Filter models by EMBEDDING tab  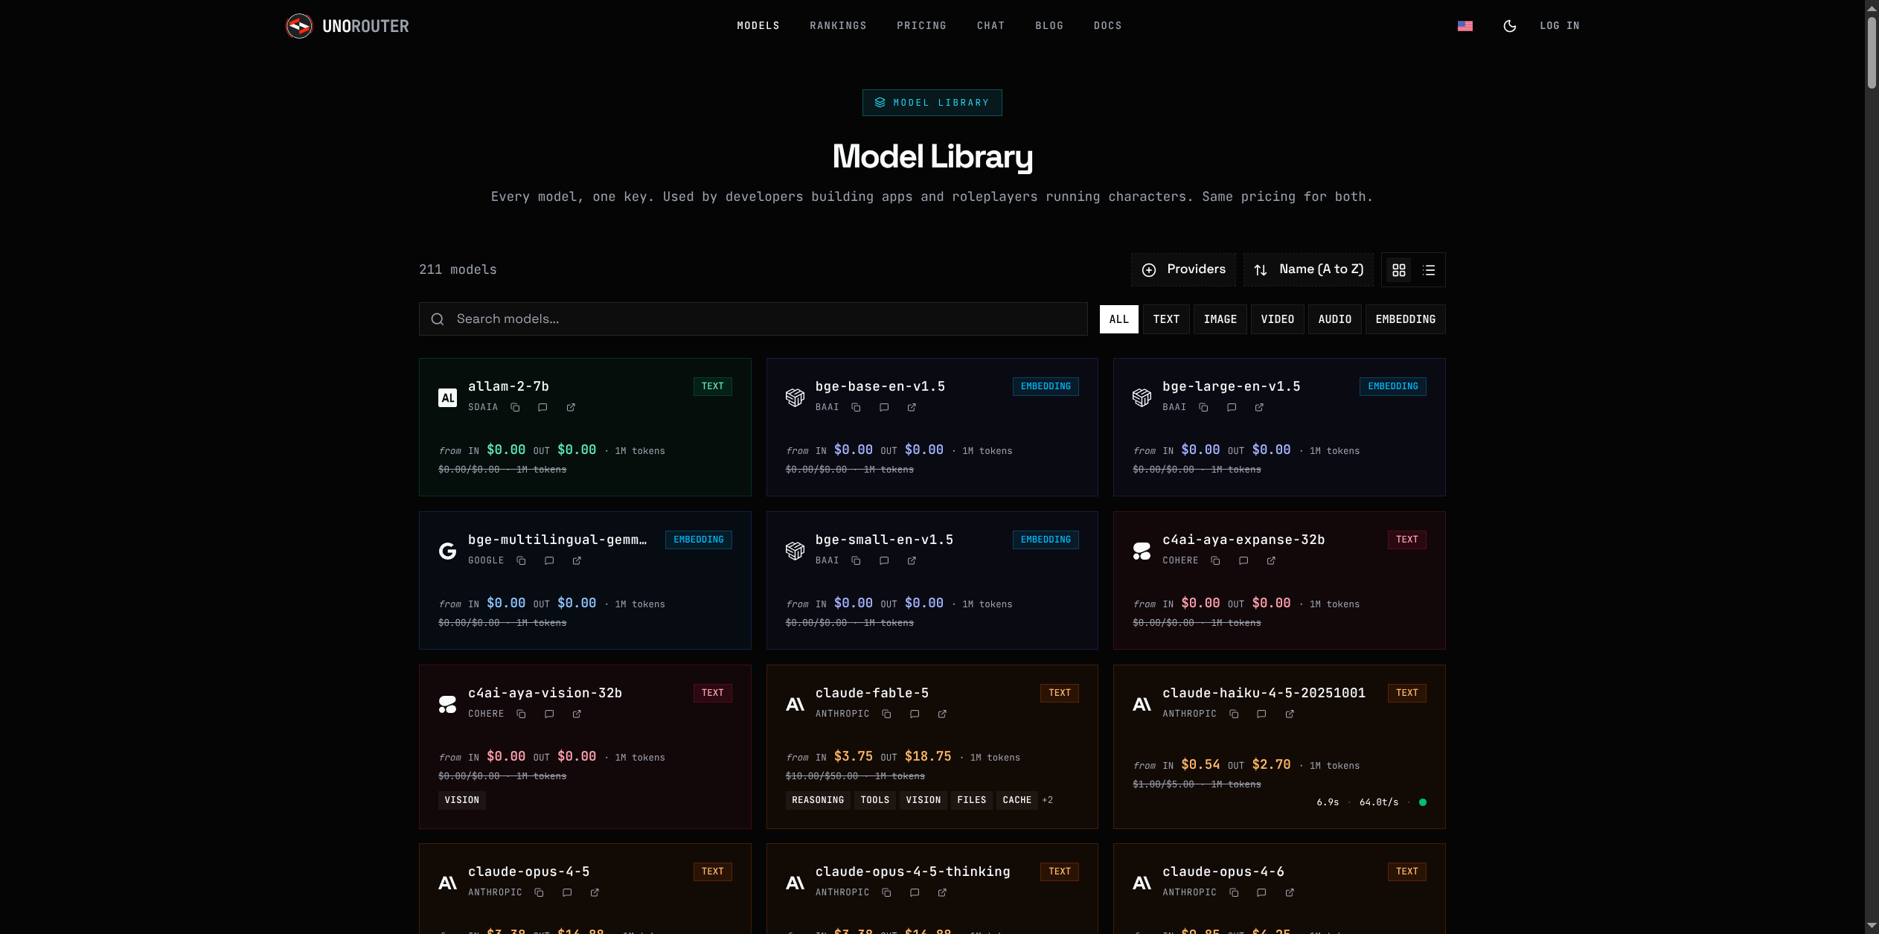point(1406,319)
